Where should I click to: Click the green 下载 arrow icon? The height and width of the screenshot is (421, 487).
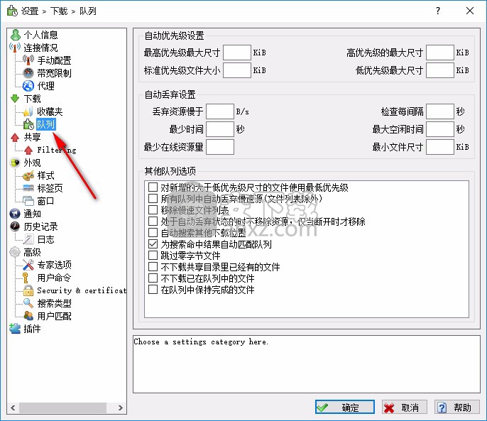tap(15, 99)
